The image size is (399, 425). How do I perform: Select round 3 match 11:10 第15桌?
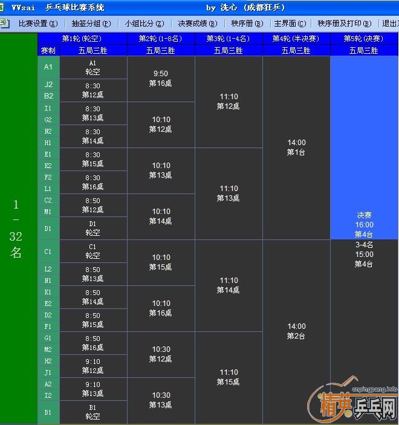click(229, 377)
